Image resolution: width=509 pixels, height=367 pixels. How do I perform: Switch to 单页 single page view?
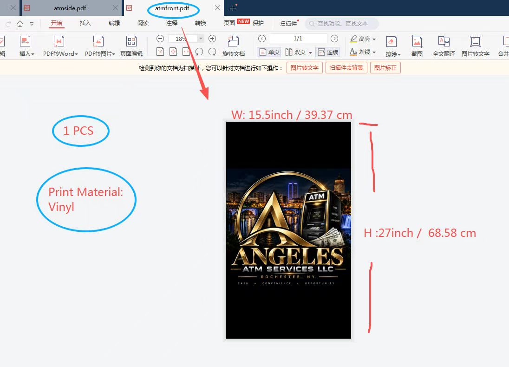click(x=269, y=52)
